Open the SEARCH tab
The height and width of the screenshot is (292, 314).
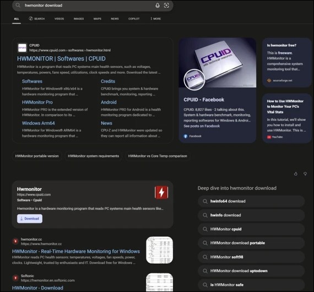click(37, 19)
